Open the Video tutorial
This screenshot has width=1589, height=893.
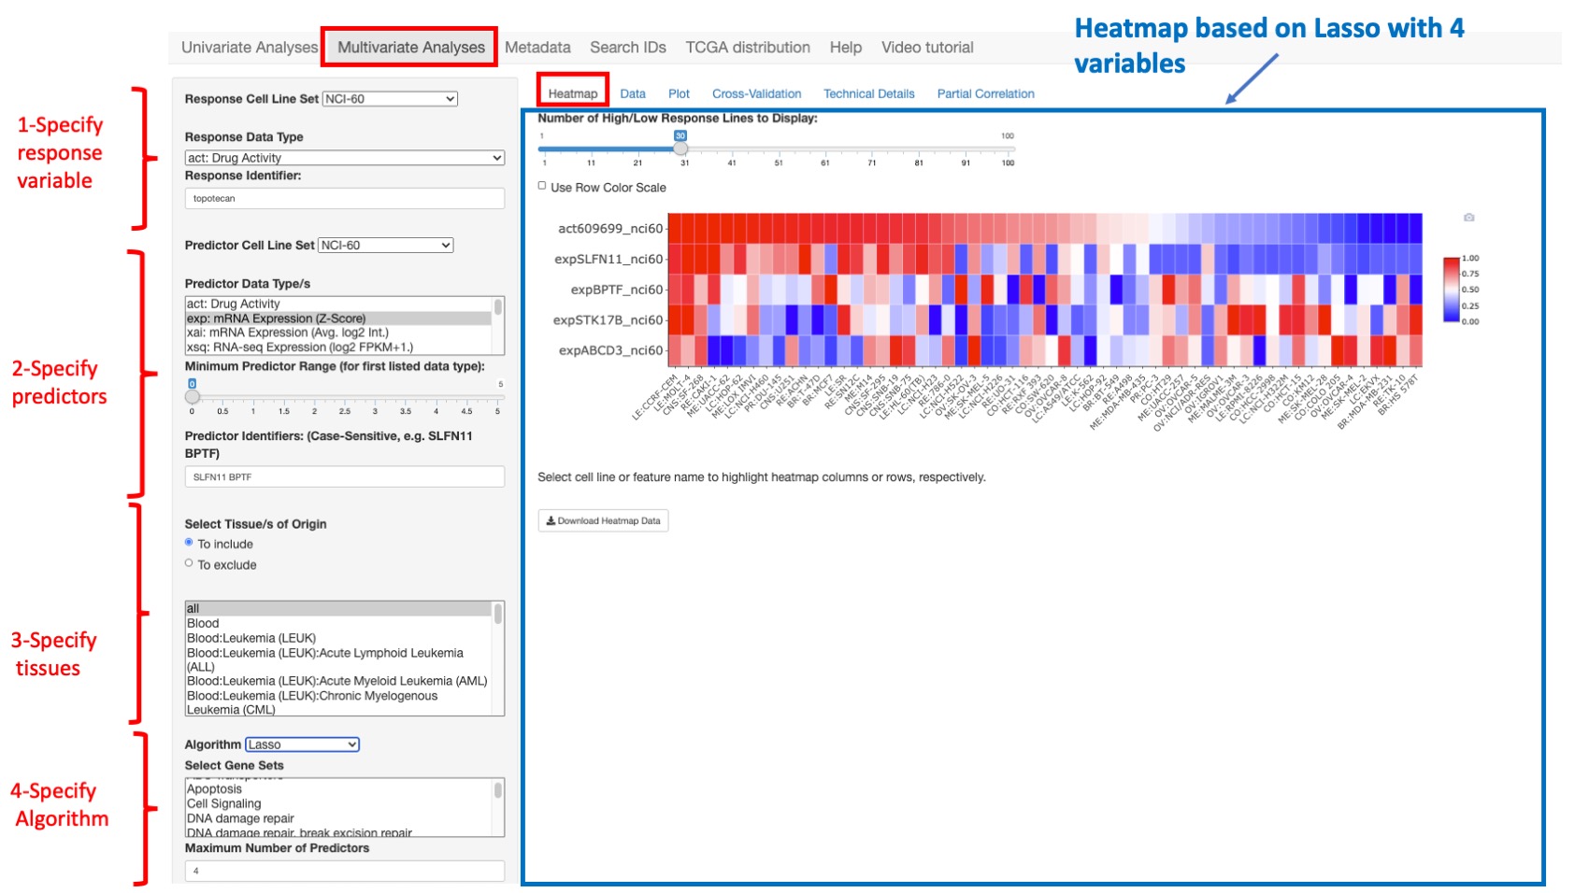[927, 47]
